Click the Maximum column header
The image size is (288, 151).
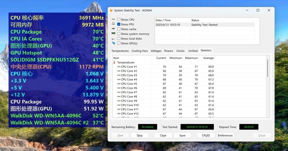191,58
